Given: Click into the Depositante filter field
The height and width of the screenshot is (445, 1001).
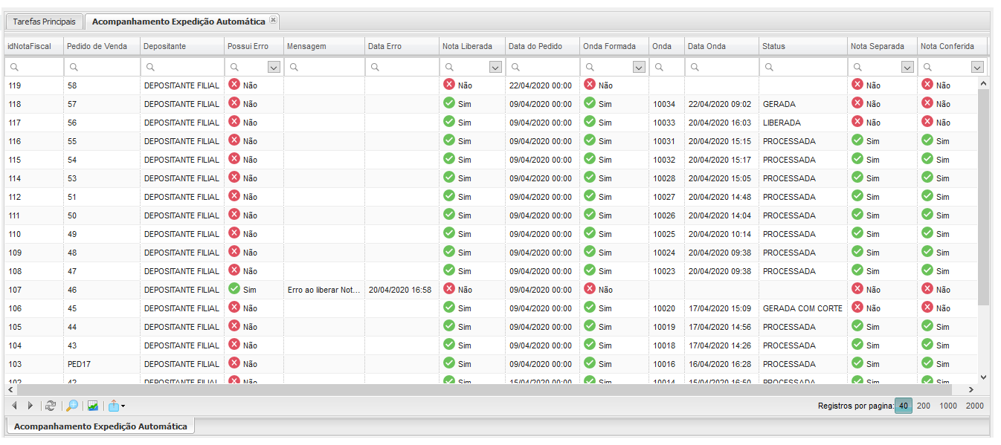Looking at the screenshot, I should tap(181, 67).
